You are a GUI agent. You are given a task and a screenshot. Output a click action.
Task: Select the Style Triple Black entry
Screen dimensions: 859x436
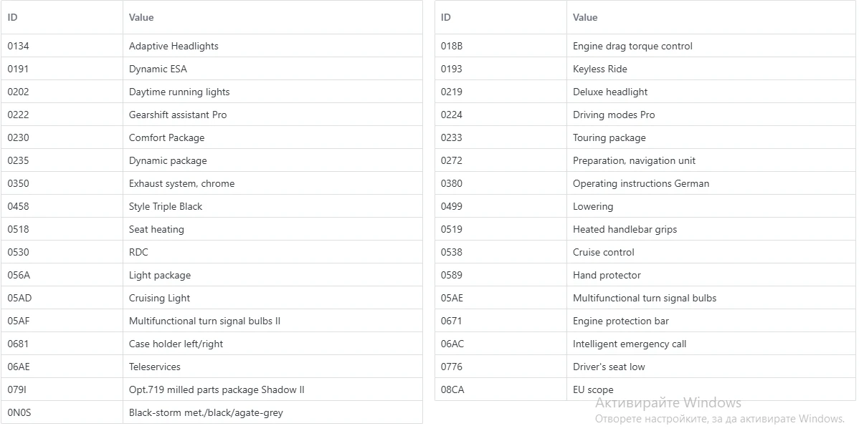(x=166, y=206)
